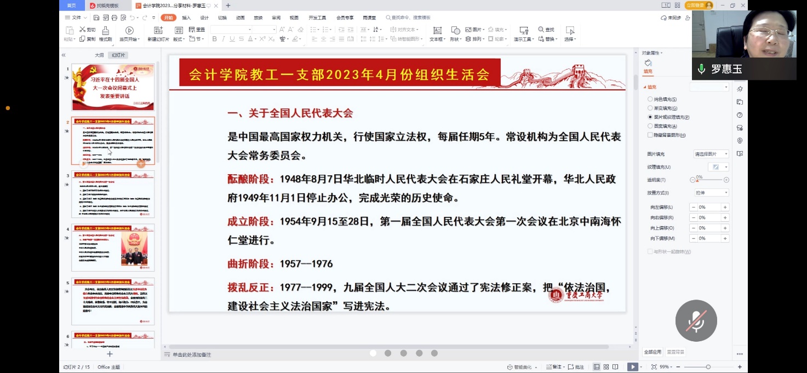Screen dimensions: 807x373
Task: Switch to the 插入 Insert ribbon tab
Action: coord(186,18)
